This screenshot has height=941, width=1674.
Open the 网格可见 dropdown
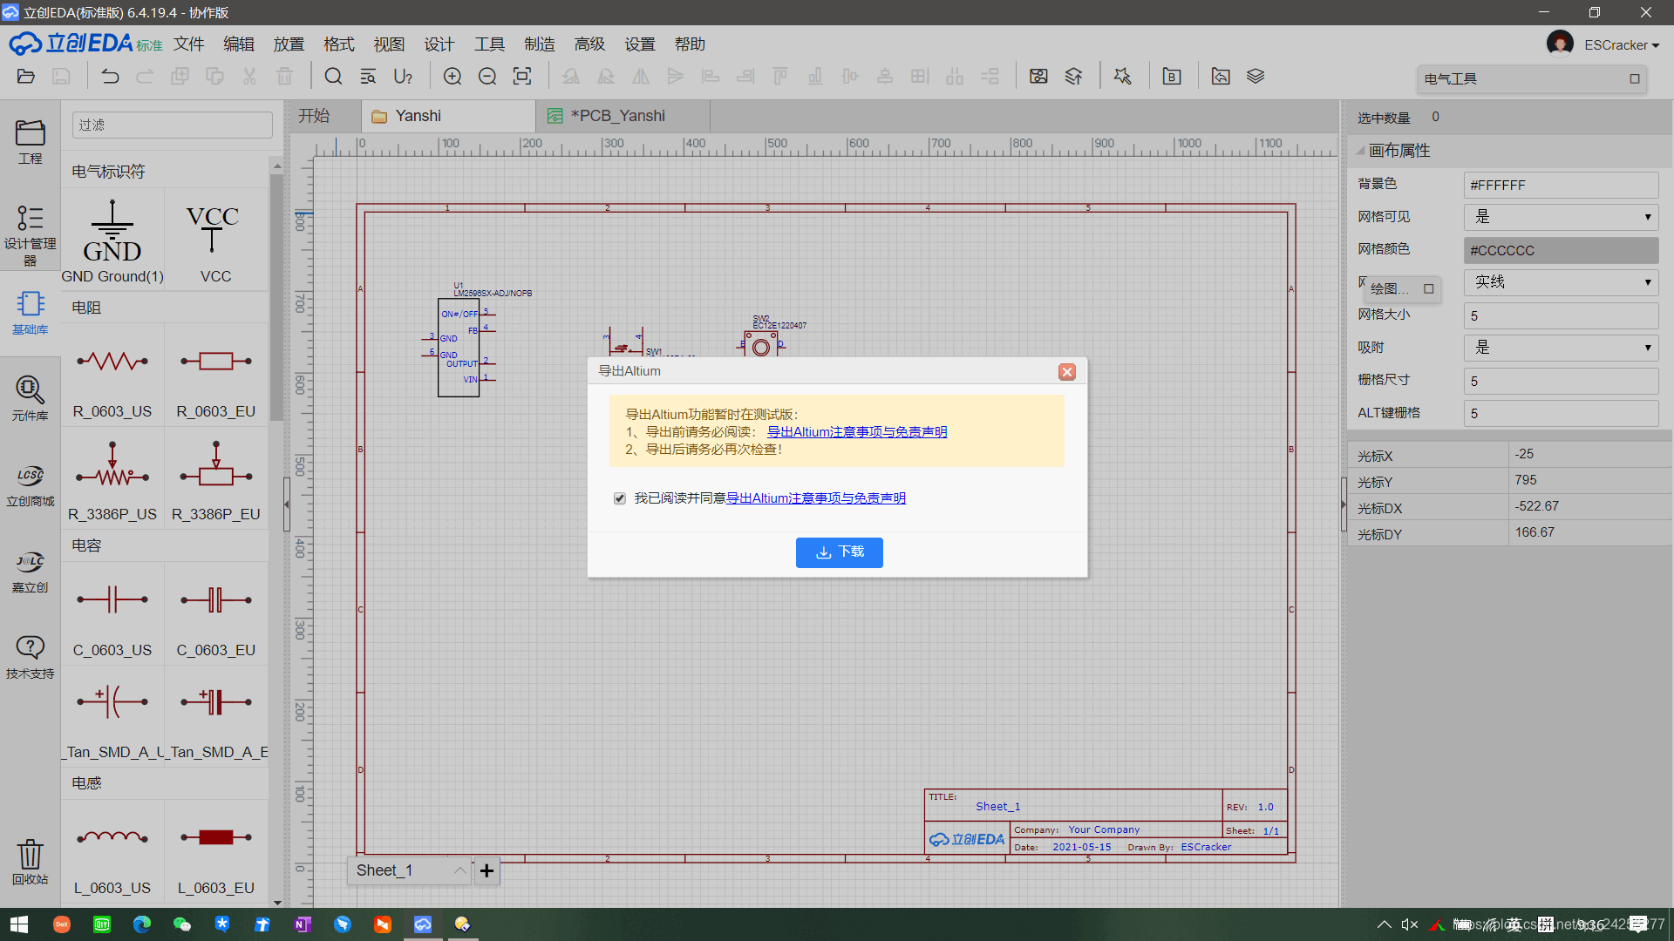point(1561,217)
